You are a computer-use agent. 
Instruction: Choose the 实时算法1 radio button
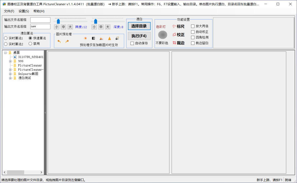click(6, 38)
